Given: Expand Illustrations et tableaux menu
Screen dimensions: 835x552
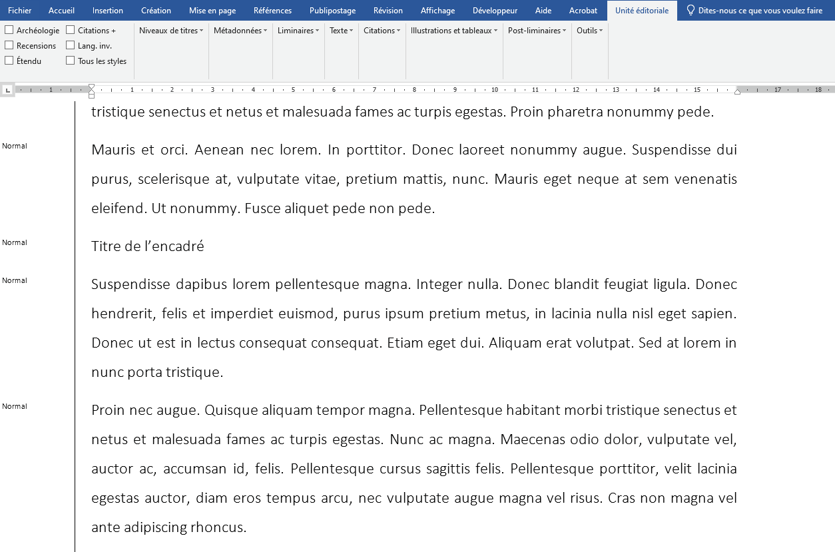Looking at the screenshot, I should 454,31.
